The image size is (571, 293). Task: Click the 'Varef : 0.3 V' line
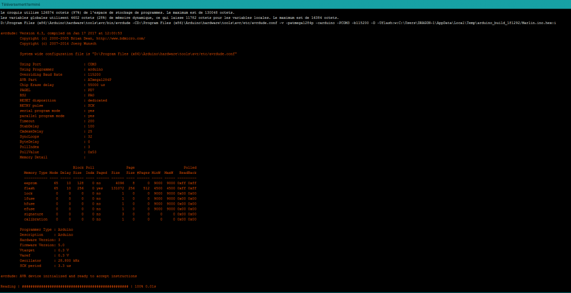pos(44,255)
